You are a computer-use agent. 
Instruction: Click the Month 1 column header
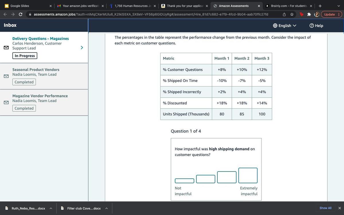coord(222,58)
